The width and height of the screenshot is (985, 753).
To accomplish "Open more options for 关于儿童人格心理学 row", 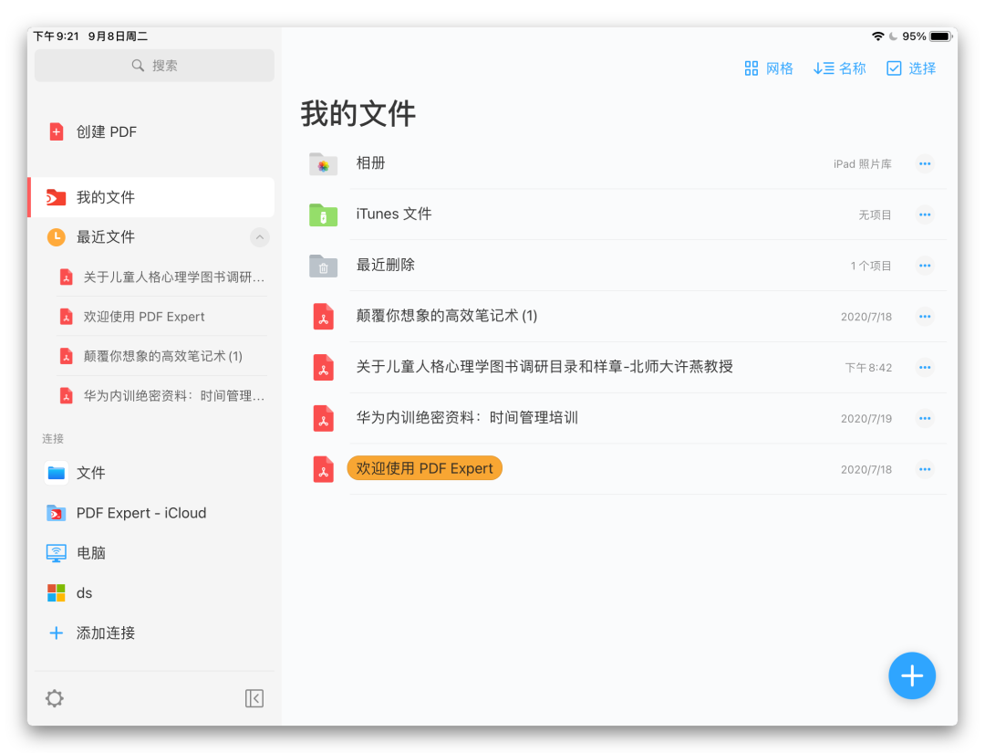I will tap(925, 368).
